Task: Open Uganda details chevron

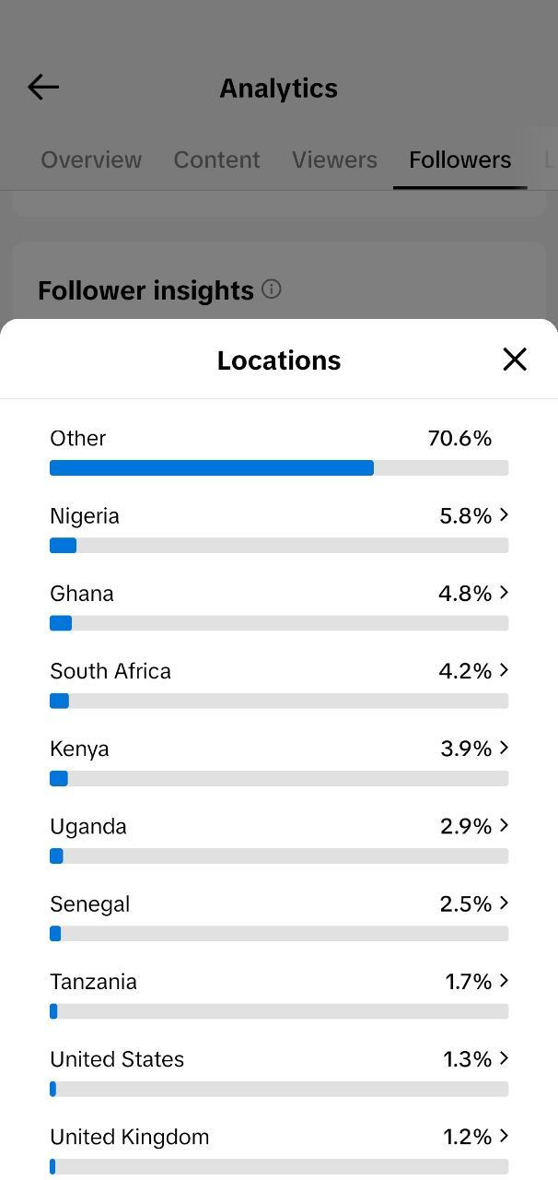Action: tap(504, 825)
